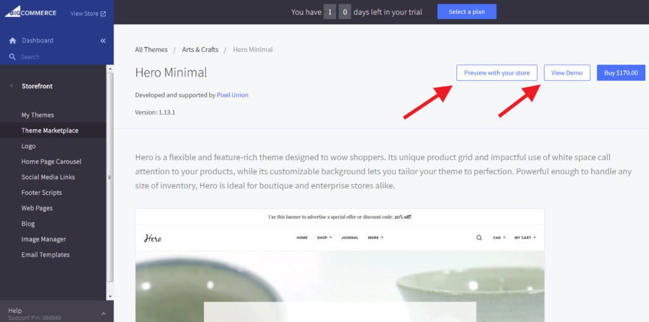
Task: Click the Dashboard home icon
Action: 13,40
